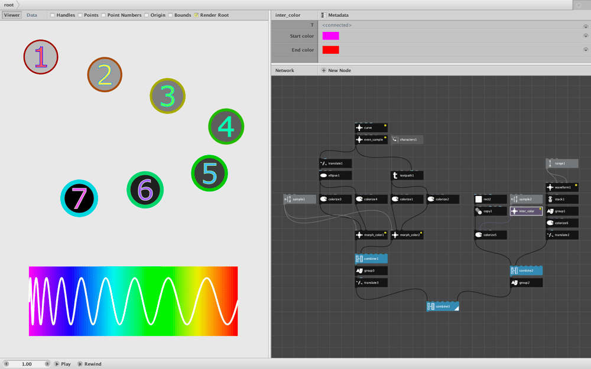
Task: Select the sample2 node
Action: [x=526, y=199]
